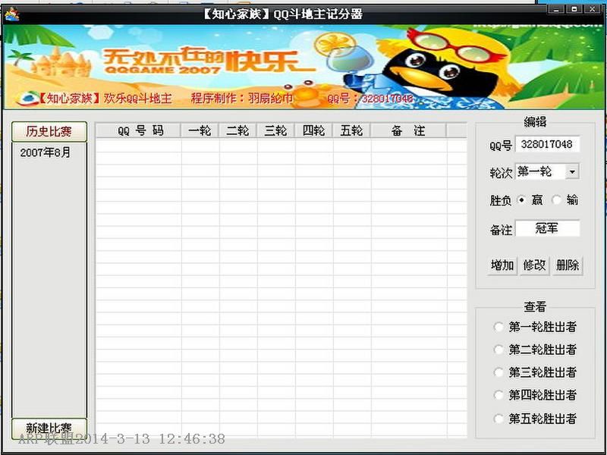Click the QQ 号码 column header
This screenshot has height=455, width=607.
click(x=138, y=130)
